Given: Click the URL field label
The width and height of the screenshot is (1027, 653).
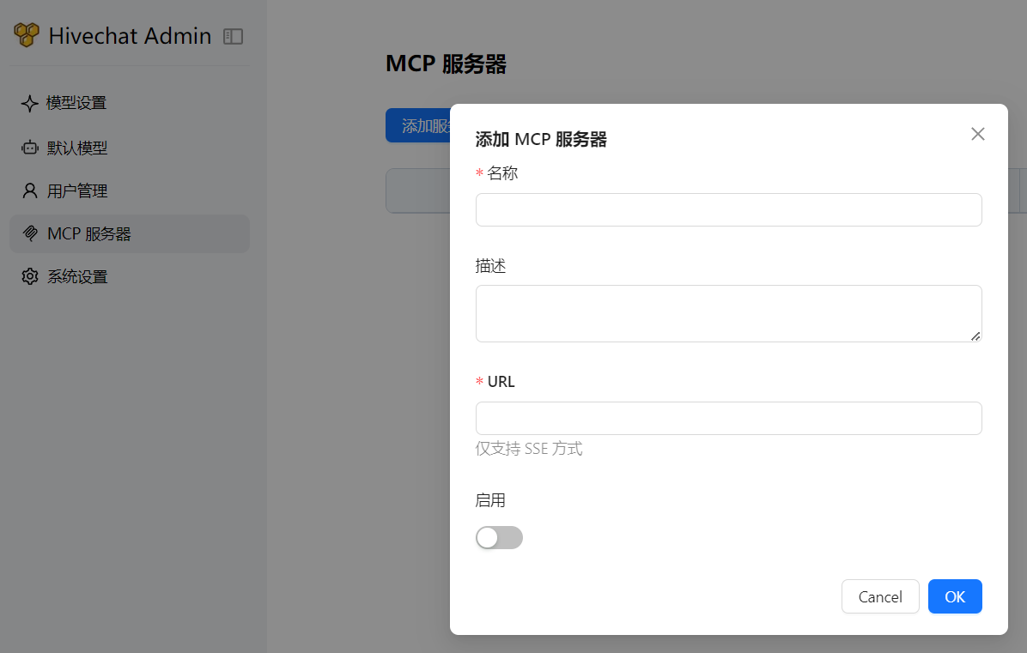Looking at the screenshot, I should point(501,382).
